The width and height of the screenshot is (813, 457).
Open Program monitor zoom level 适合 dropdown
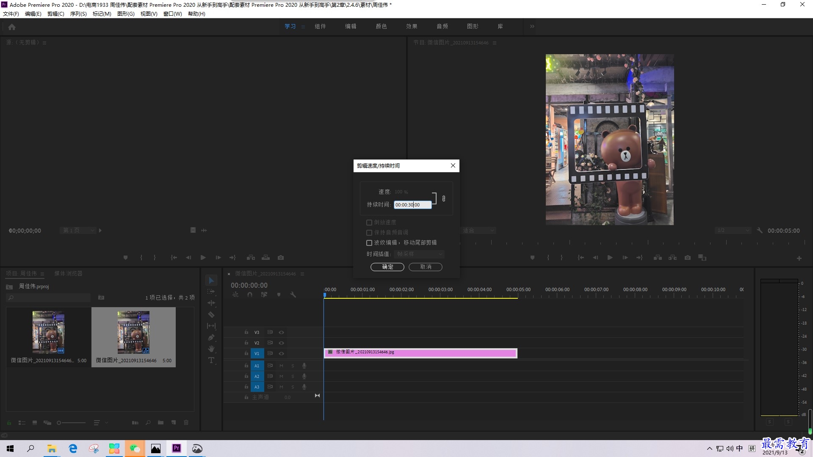478,230
